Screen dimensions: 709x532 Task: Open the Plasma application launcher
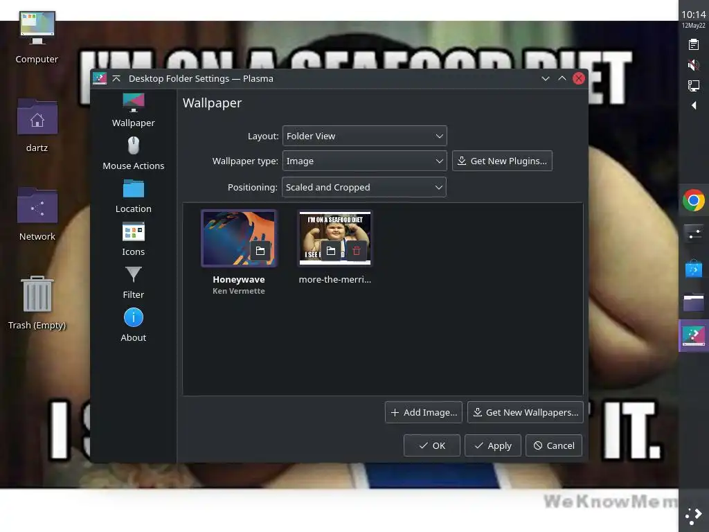coord(694,516)
